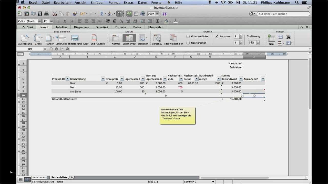
Task: Open Einzelpreis column filter dropdown
Action: coord(122,79)
